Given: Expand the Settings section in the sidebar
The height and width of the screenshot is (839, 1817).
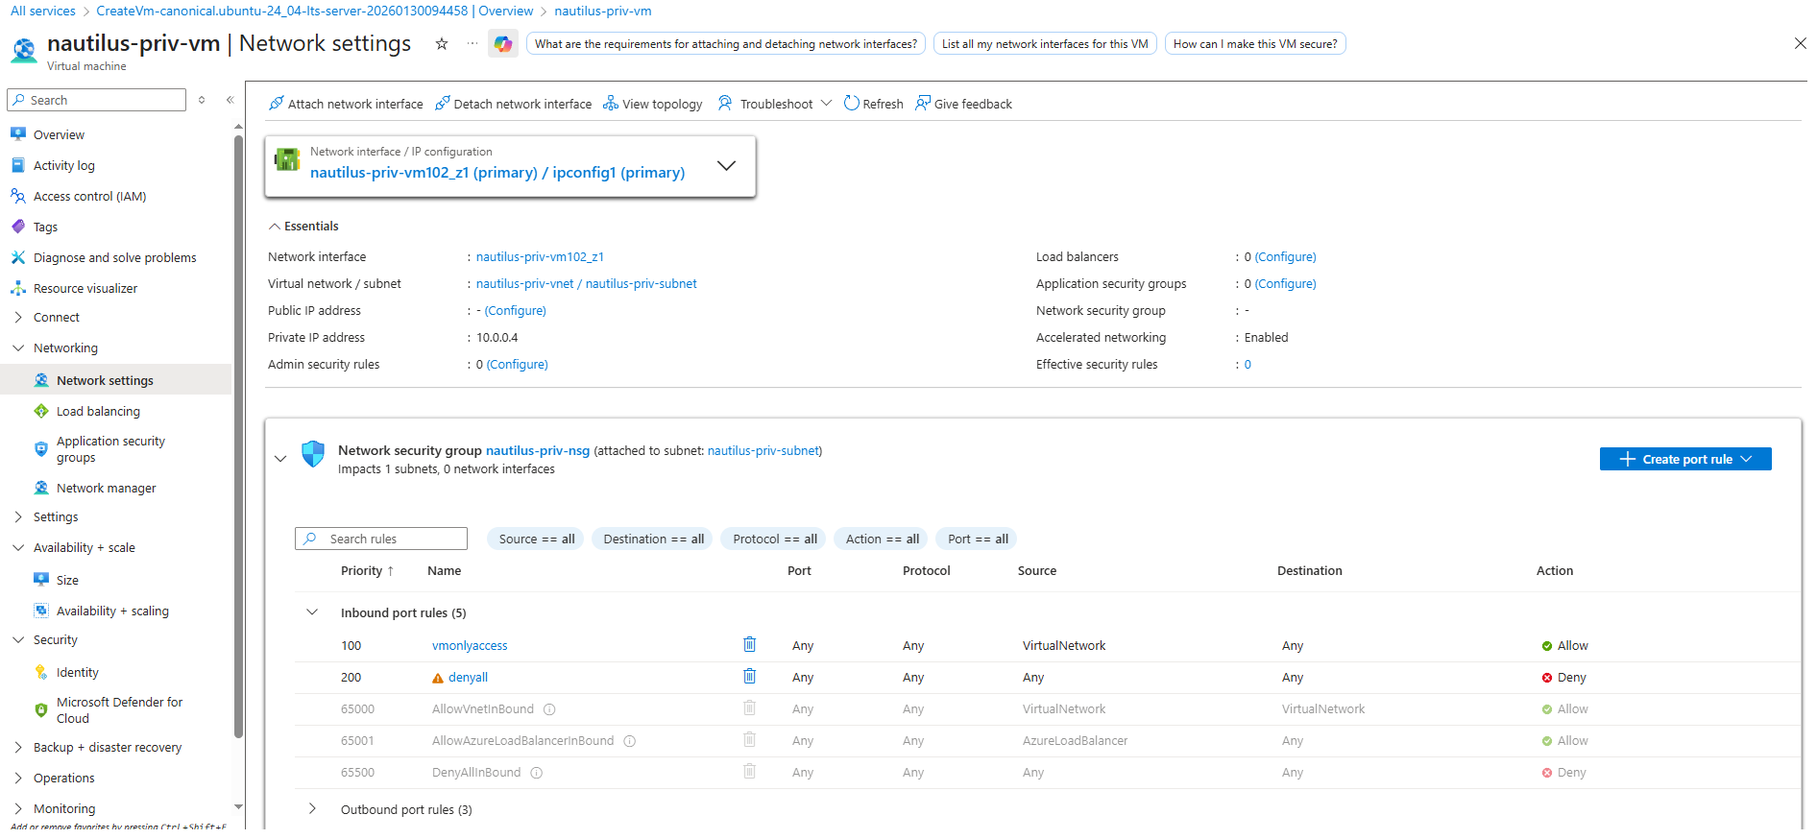Looking at the screenshot, I should pos(18,516).
